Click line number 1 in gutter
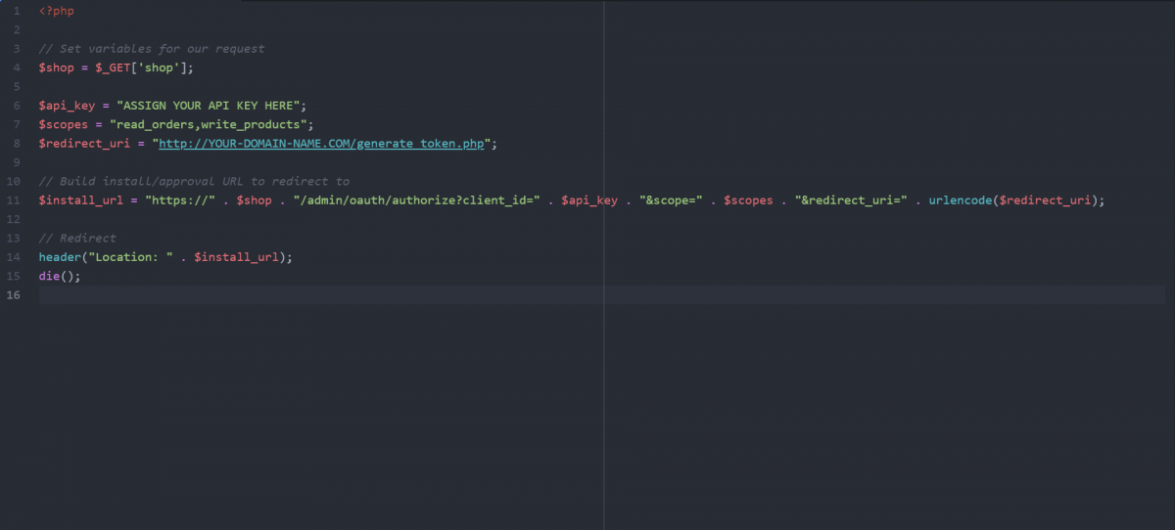This screenshot has width=1175, height=530. (x=17, y=11)
